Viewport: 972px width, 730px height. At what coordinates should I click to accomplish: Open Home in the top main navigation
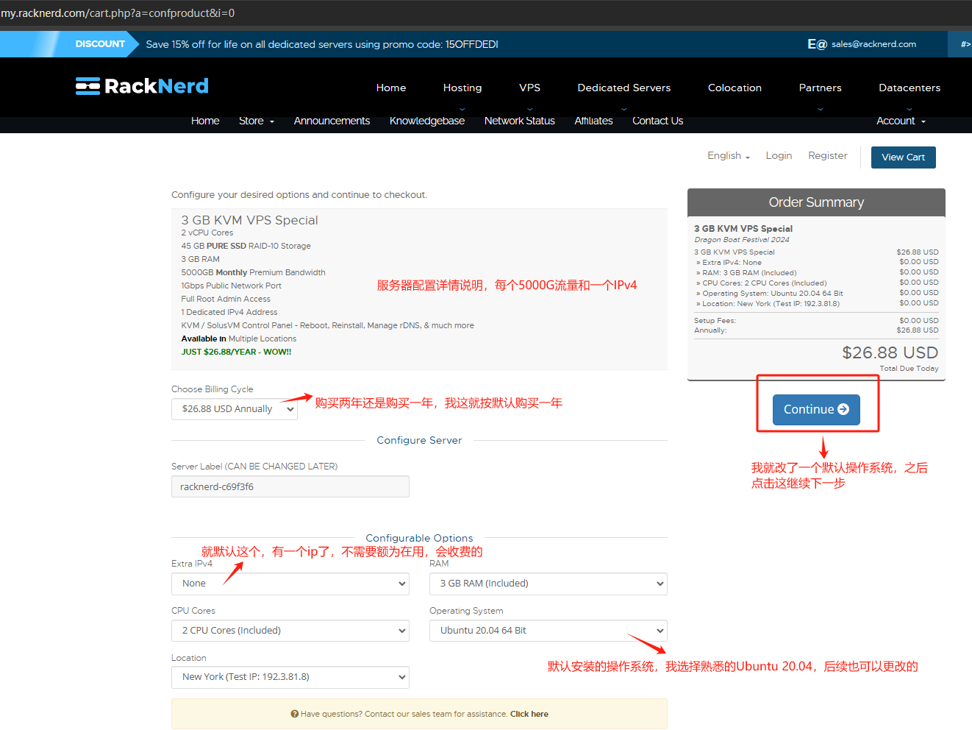(391, 88)
